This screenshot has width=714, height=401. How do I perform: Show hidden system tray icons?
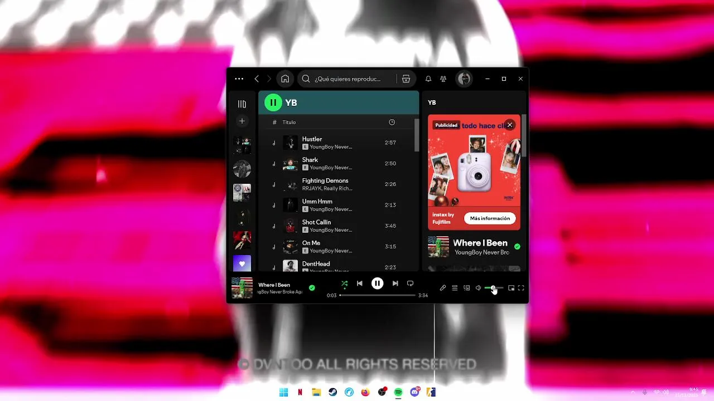pyautogui.click(x=633, y=392)
